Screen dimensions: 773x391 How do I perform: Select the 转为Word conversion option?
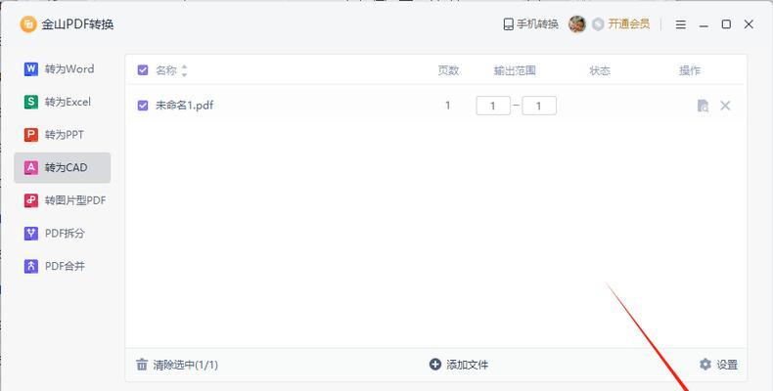tap(62, 69)
